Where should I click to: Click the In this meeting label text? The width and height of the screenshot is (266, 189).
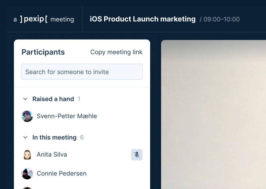tap(55, 138)
